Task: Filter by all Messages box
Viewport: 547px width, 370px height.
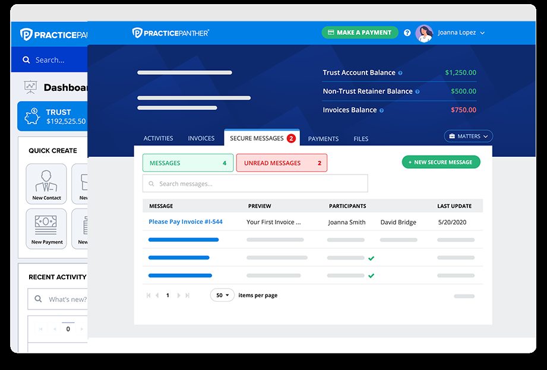Action: [x=188, y=163]
